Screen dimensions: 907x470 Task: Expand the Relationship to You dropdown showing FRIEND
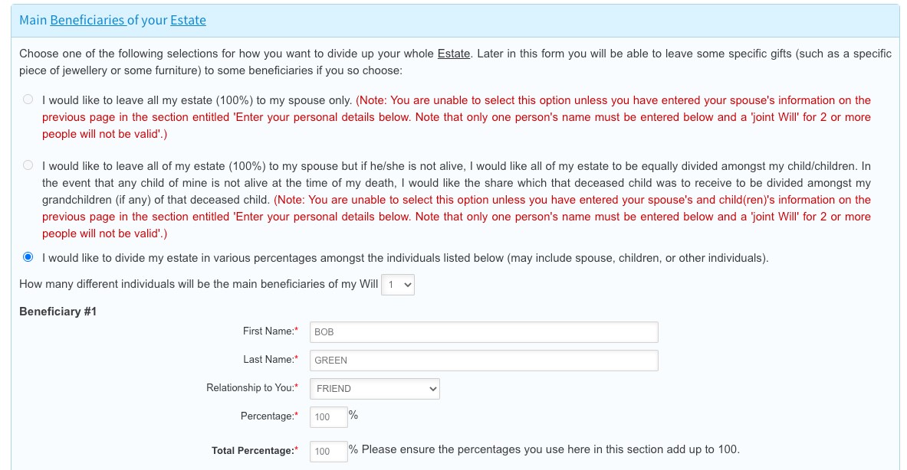tap(374, 389)
